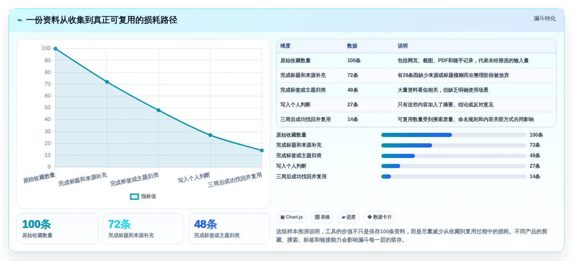The height and width of the screenshot is (261, 573).
Task: Select the Chart.js chip
Action: pyautogui.click(x=292, y=217)
